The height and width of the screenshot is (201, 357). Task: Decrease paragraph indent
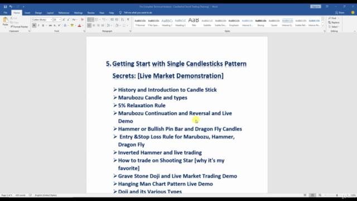pyautogui.click(x=112, y=20)
